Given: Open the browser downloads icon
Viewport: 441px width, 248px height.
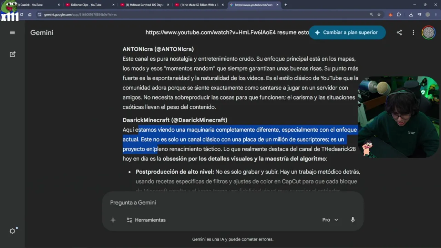Looking at the screenshot, I should coord(411,14).
